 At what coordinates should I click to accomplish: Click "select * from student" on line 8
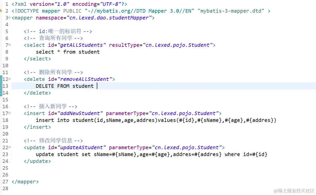(x=68, y=52)
